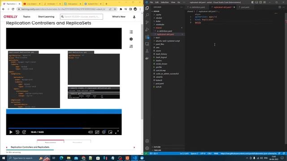Open the Run and Debug view
Image resolution: width=287 pixels, height=161 pixels.
click(147, 30)
